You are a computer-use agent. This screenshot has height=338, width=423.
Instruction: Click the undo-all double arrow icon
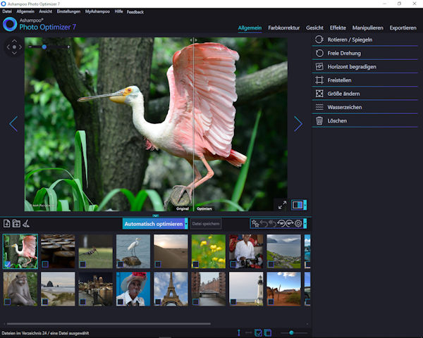coord(272,223)
